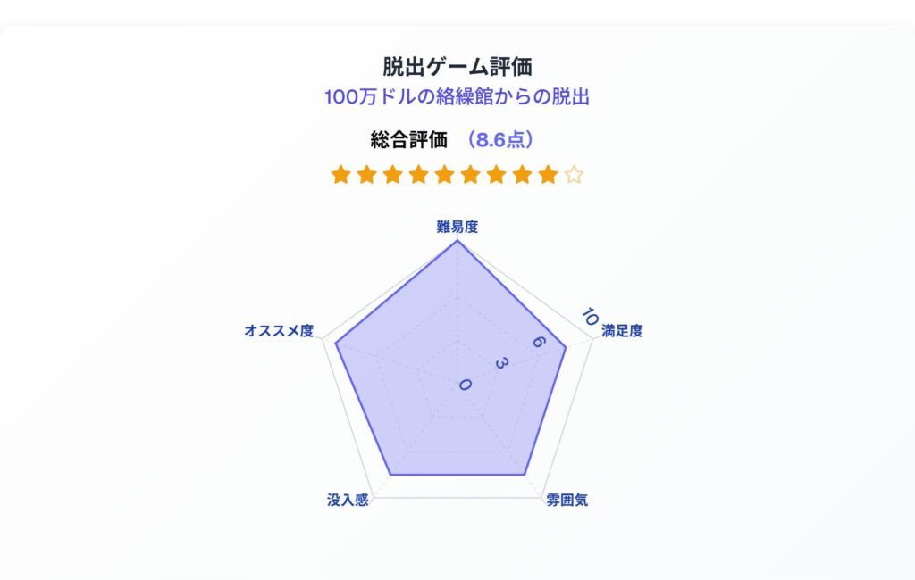Open the 100万ドルの絡繰館からの脱出 title link
This screenshot has height=580, width=915.
(x=457, y=96)
